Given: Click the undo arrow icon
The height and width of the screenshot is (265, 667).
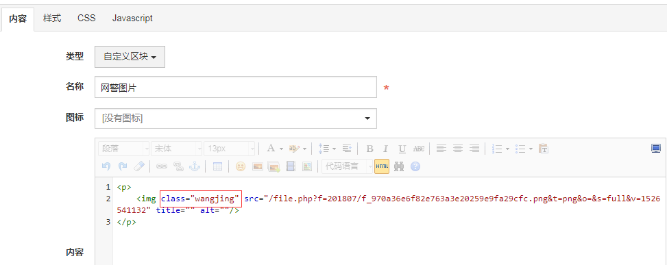Looking at the screenshot, I should 106,166.
